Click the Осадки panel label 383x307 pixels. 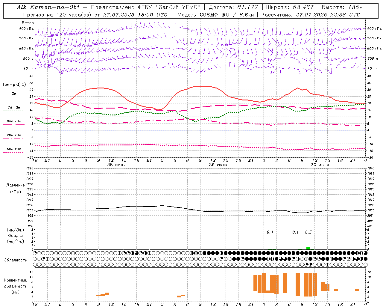click(x=16, y=236)
